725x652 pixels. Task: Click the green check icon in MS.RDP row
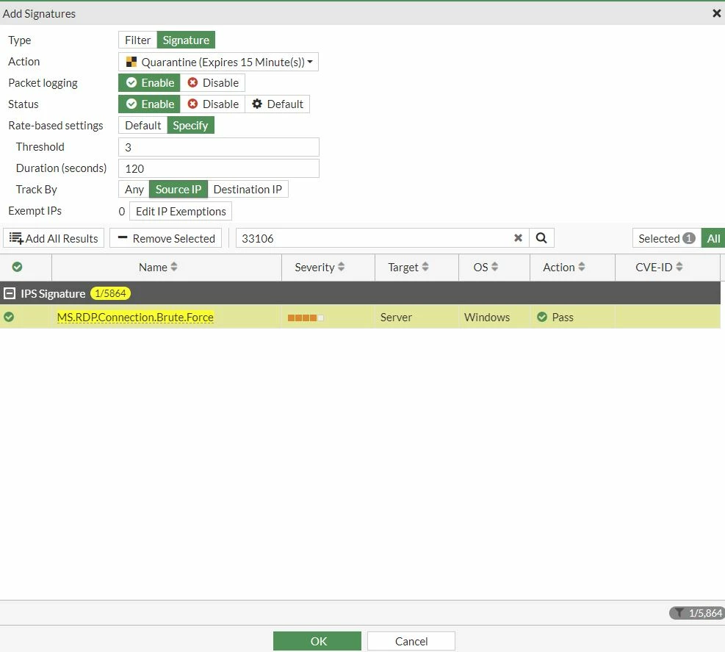[9, 317]
